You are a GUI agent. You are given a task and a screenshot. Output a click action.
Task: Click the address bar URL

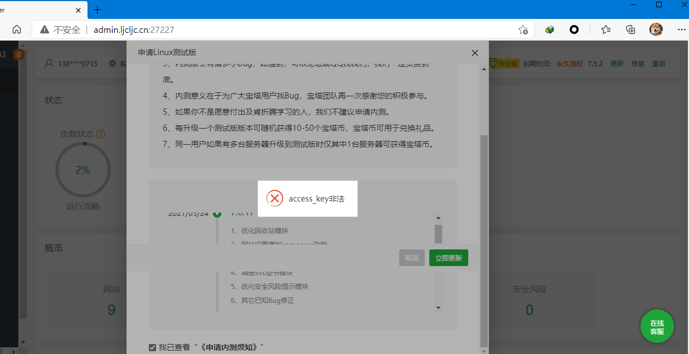coord(134,29)
